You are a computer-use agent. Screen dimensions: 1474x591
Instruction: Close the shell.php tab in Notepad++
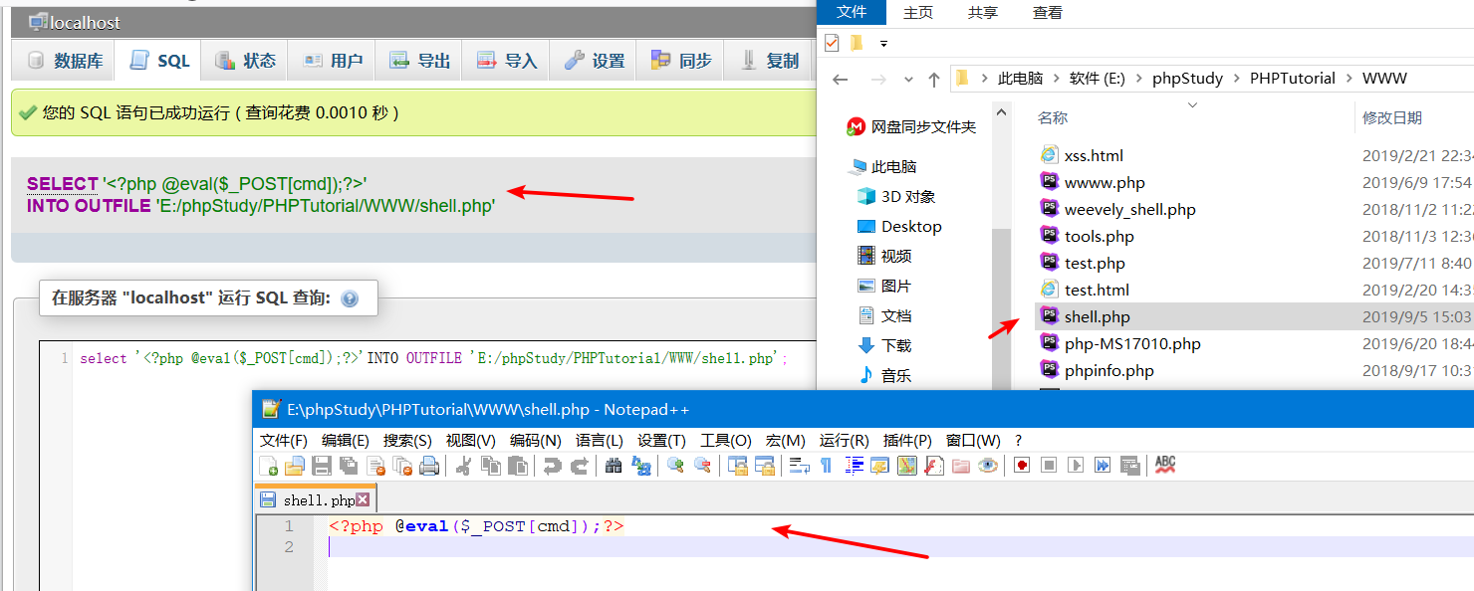pos(363,499)
